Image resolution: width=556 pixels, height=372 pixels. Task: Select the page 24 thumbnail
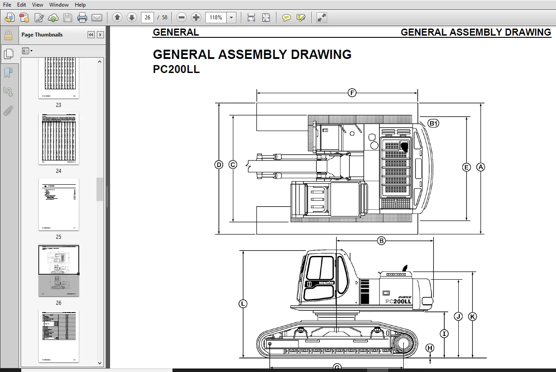[59, 139]
